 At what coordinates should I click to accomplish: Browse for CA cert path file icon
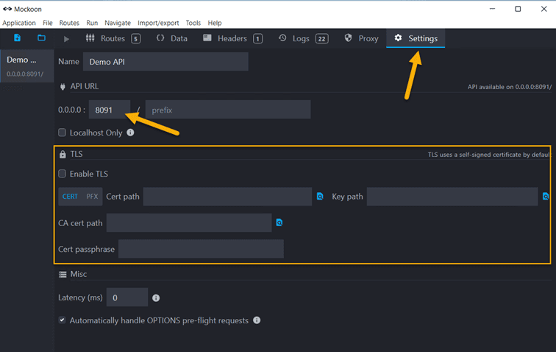click(279, 222)
